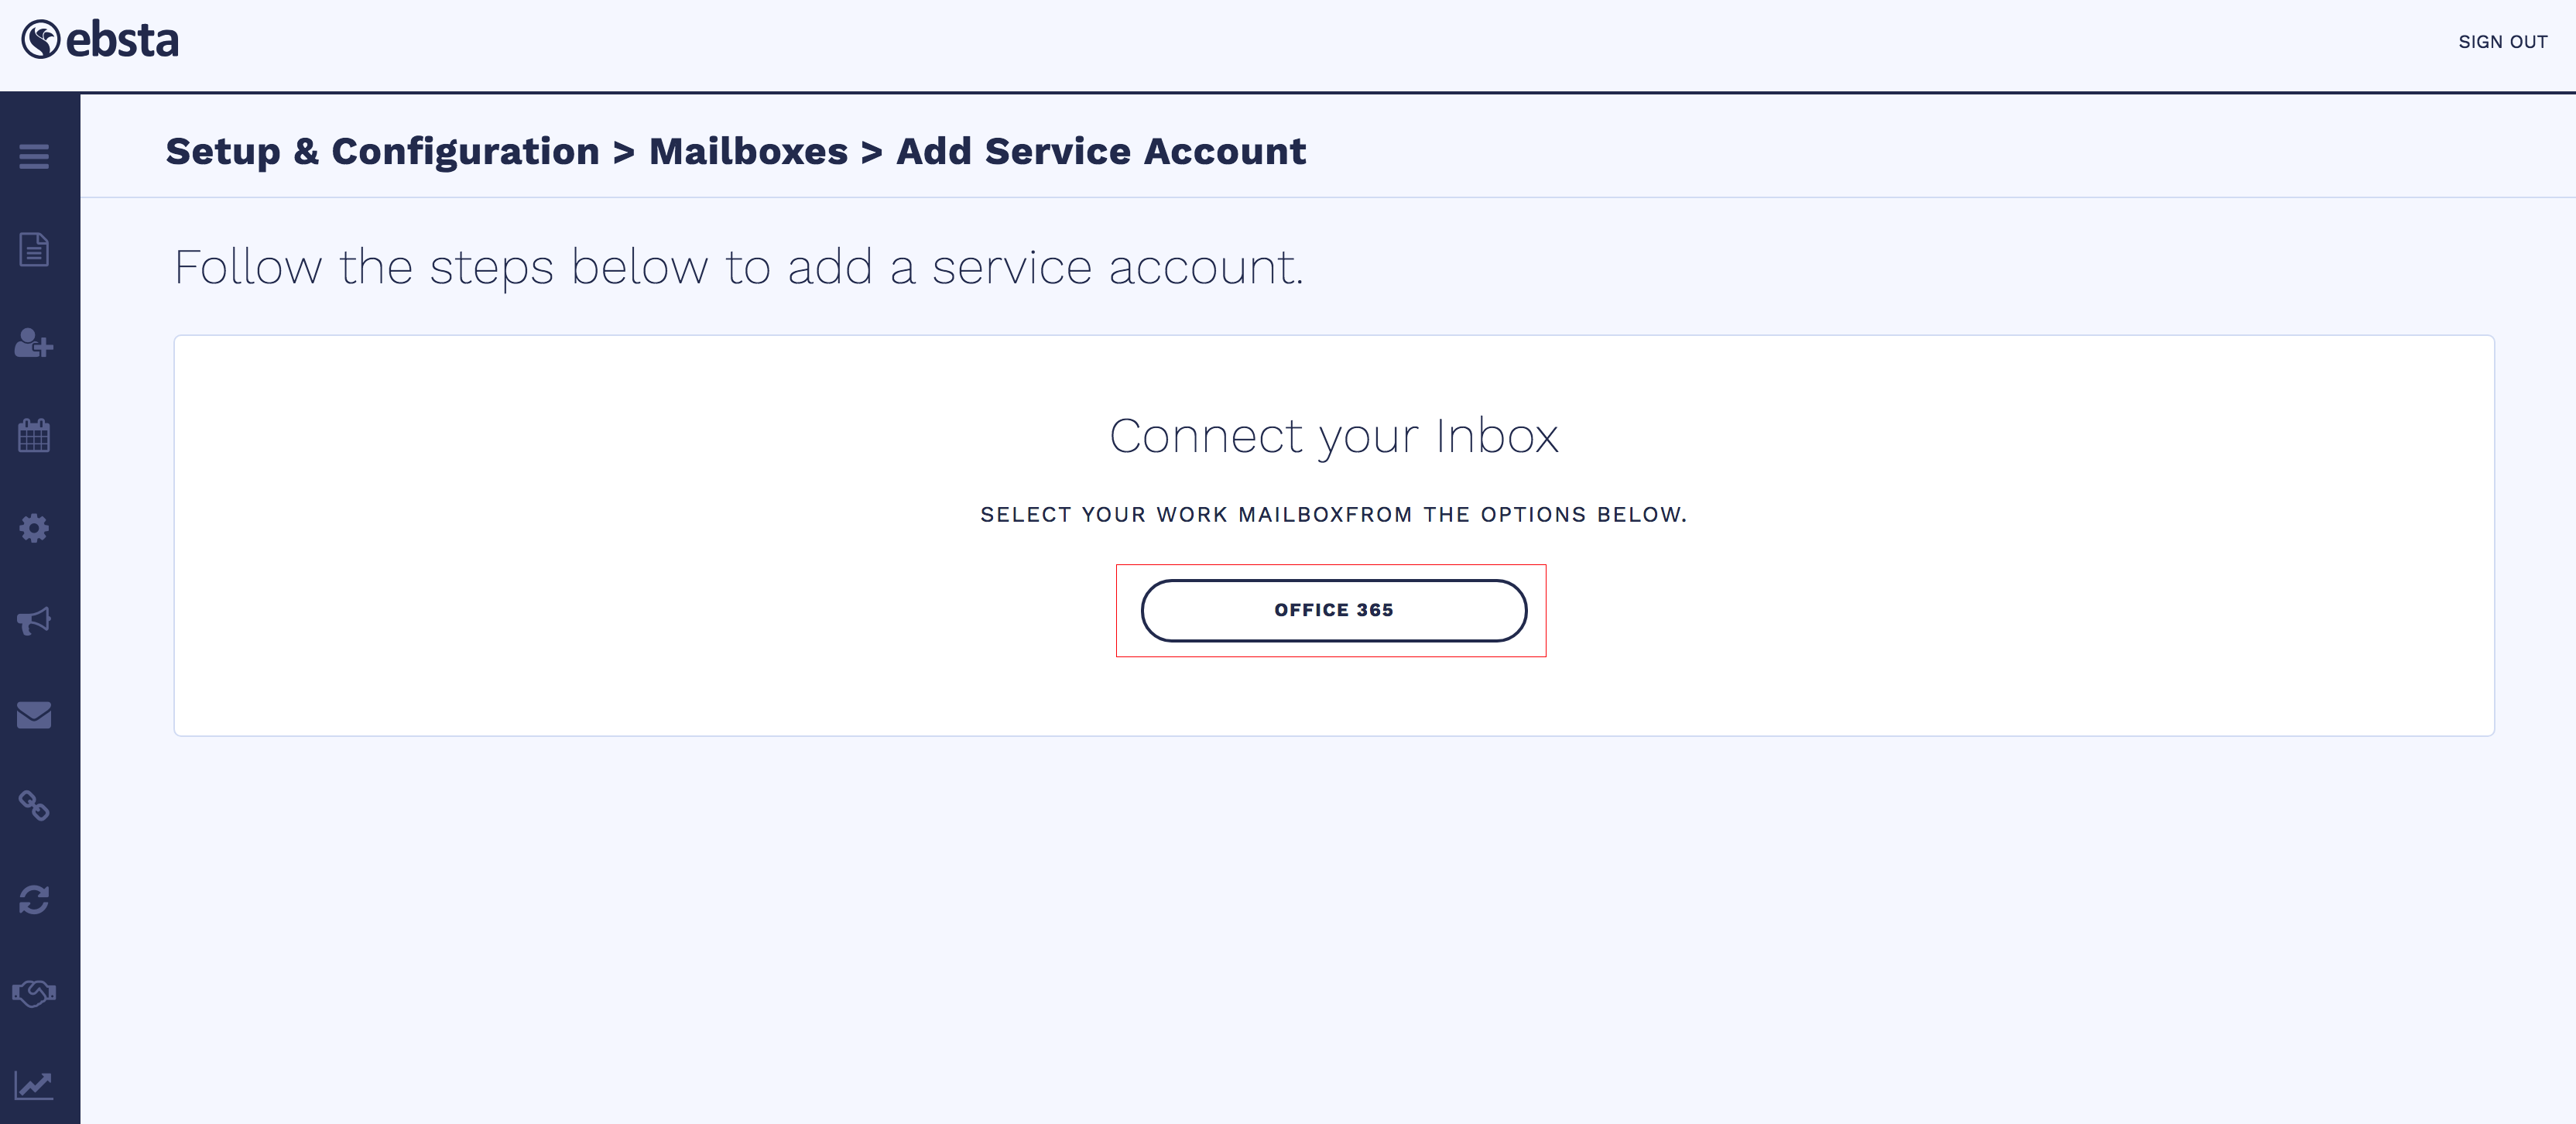Click the document page icon in the sidebar
The width and height of the screenshot is (2576, 1124).
(x=34, y=249)
